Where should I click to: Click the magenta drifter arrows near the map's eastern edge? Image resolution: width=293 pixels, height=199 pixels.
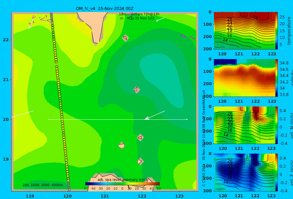coord(188,37)
